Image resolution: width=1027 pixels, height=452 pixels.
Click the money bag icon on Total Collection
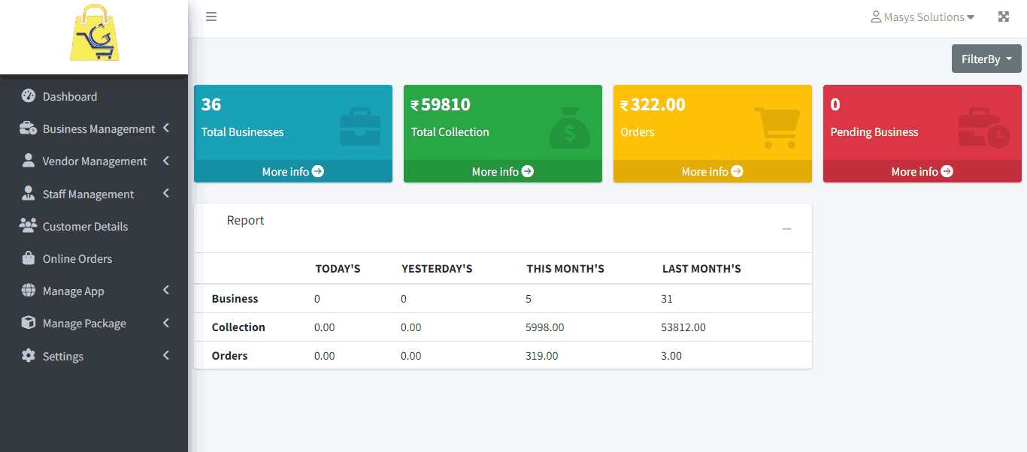click(x=569, y=127)
